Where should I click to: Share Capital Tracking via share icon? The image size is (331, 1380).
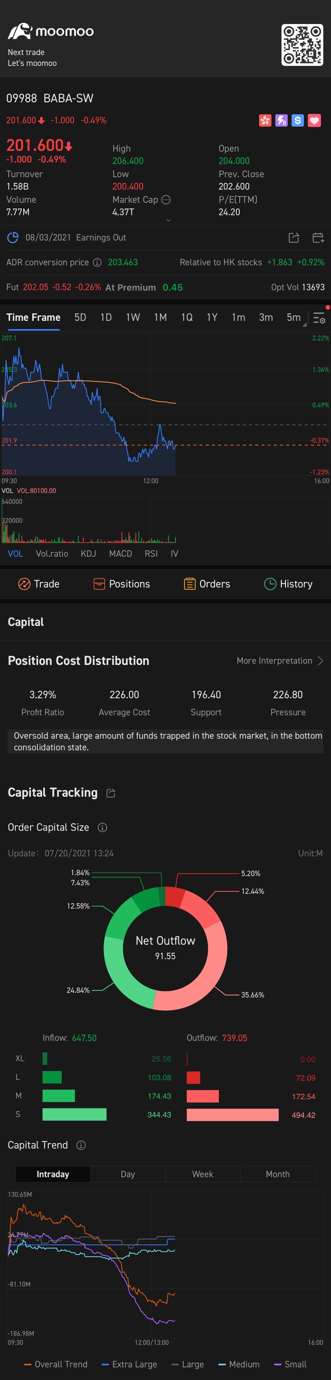[111, 793]
